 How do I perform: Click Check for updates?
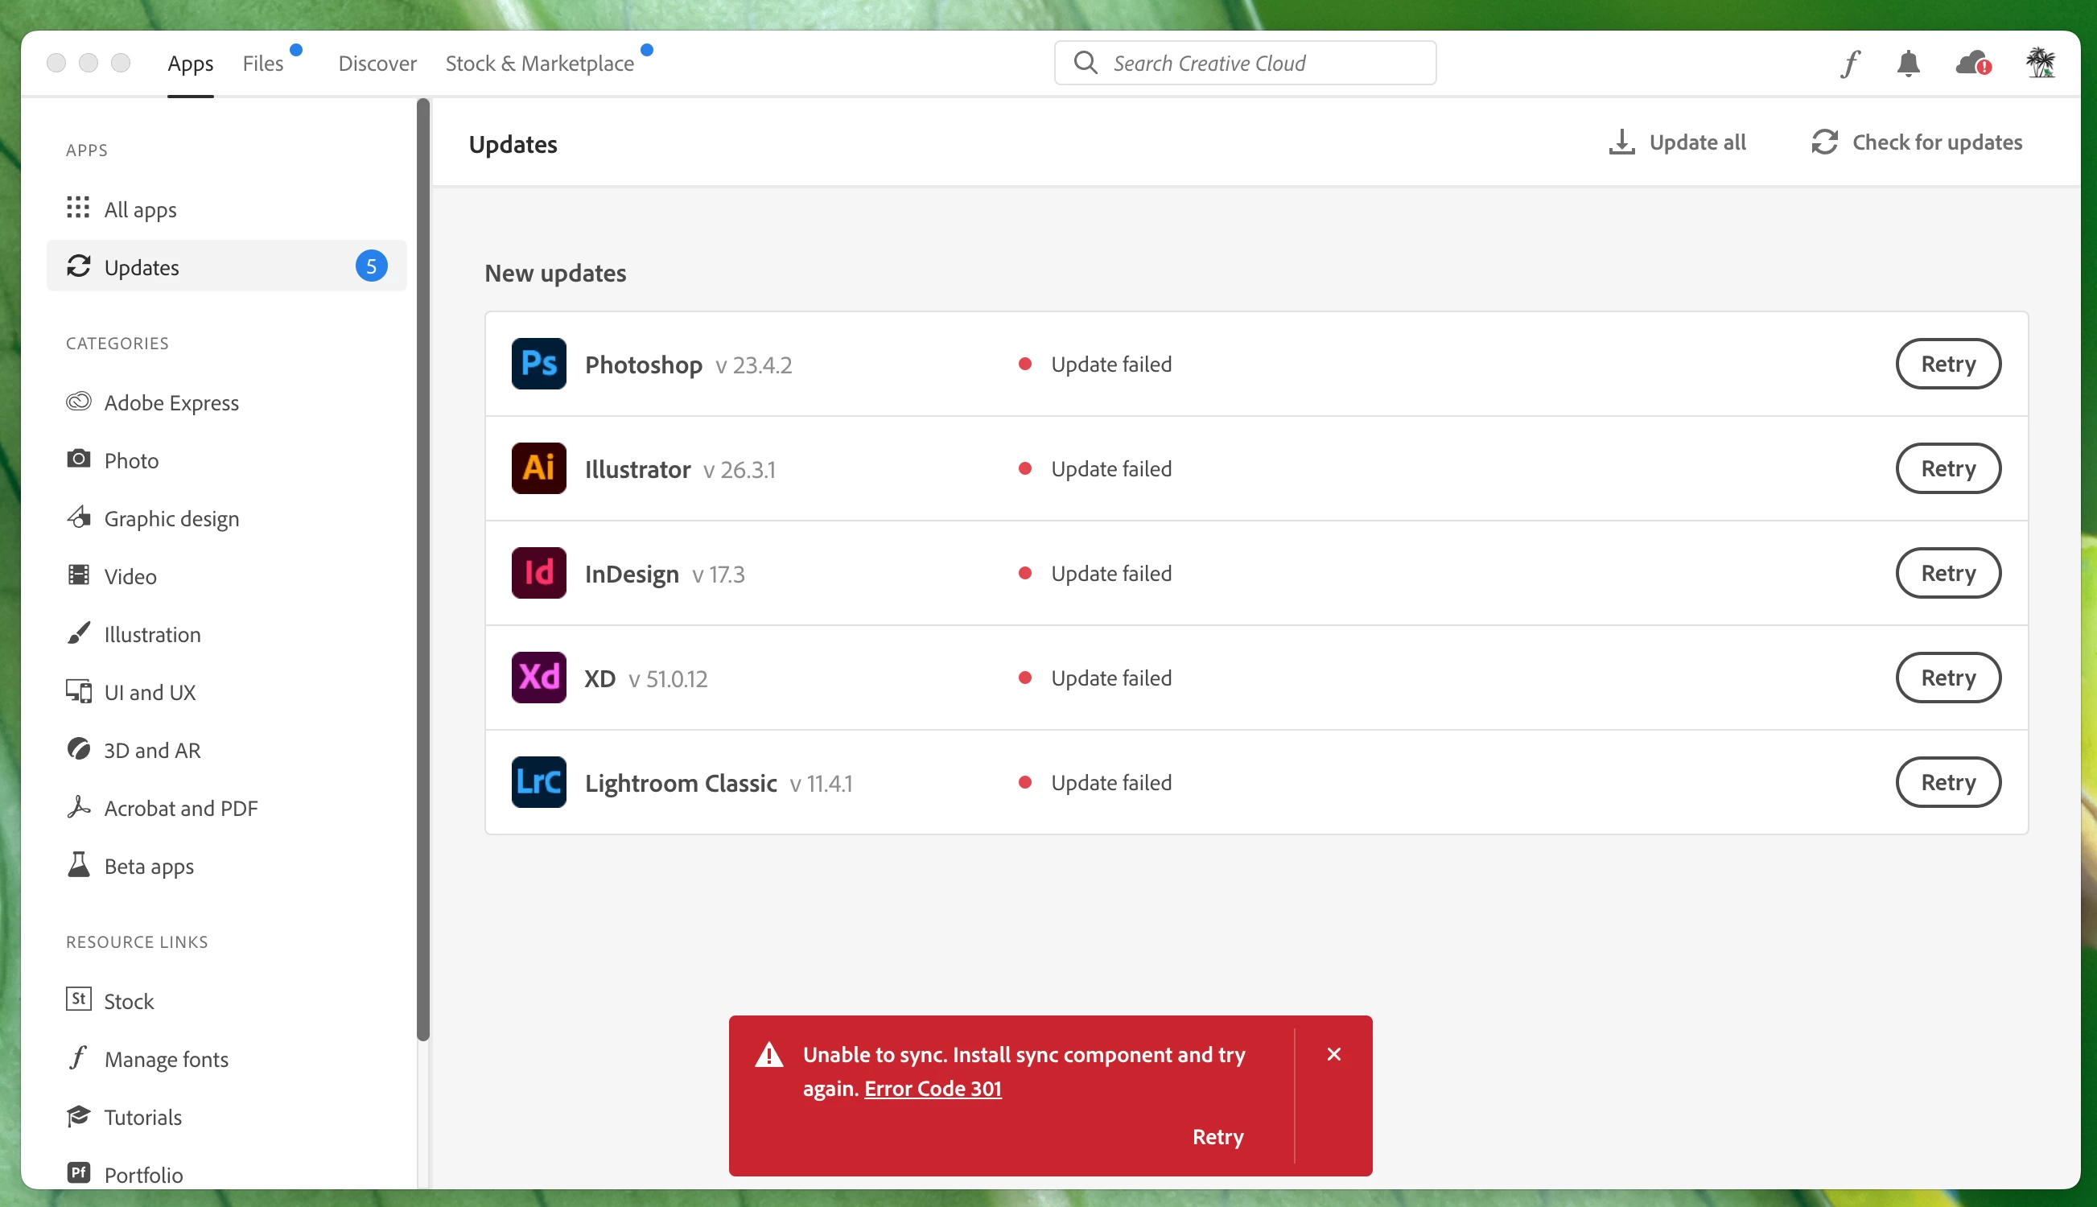click(1916, 142)
